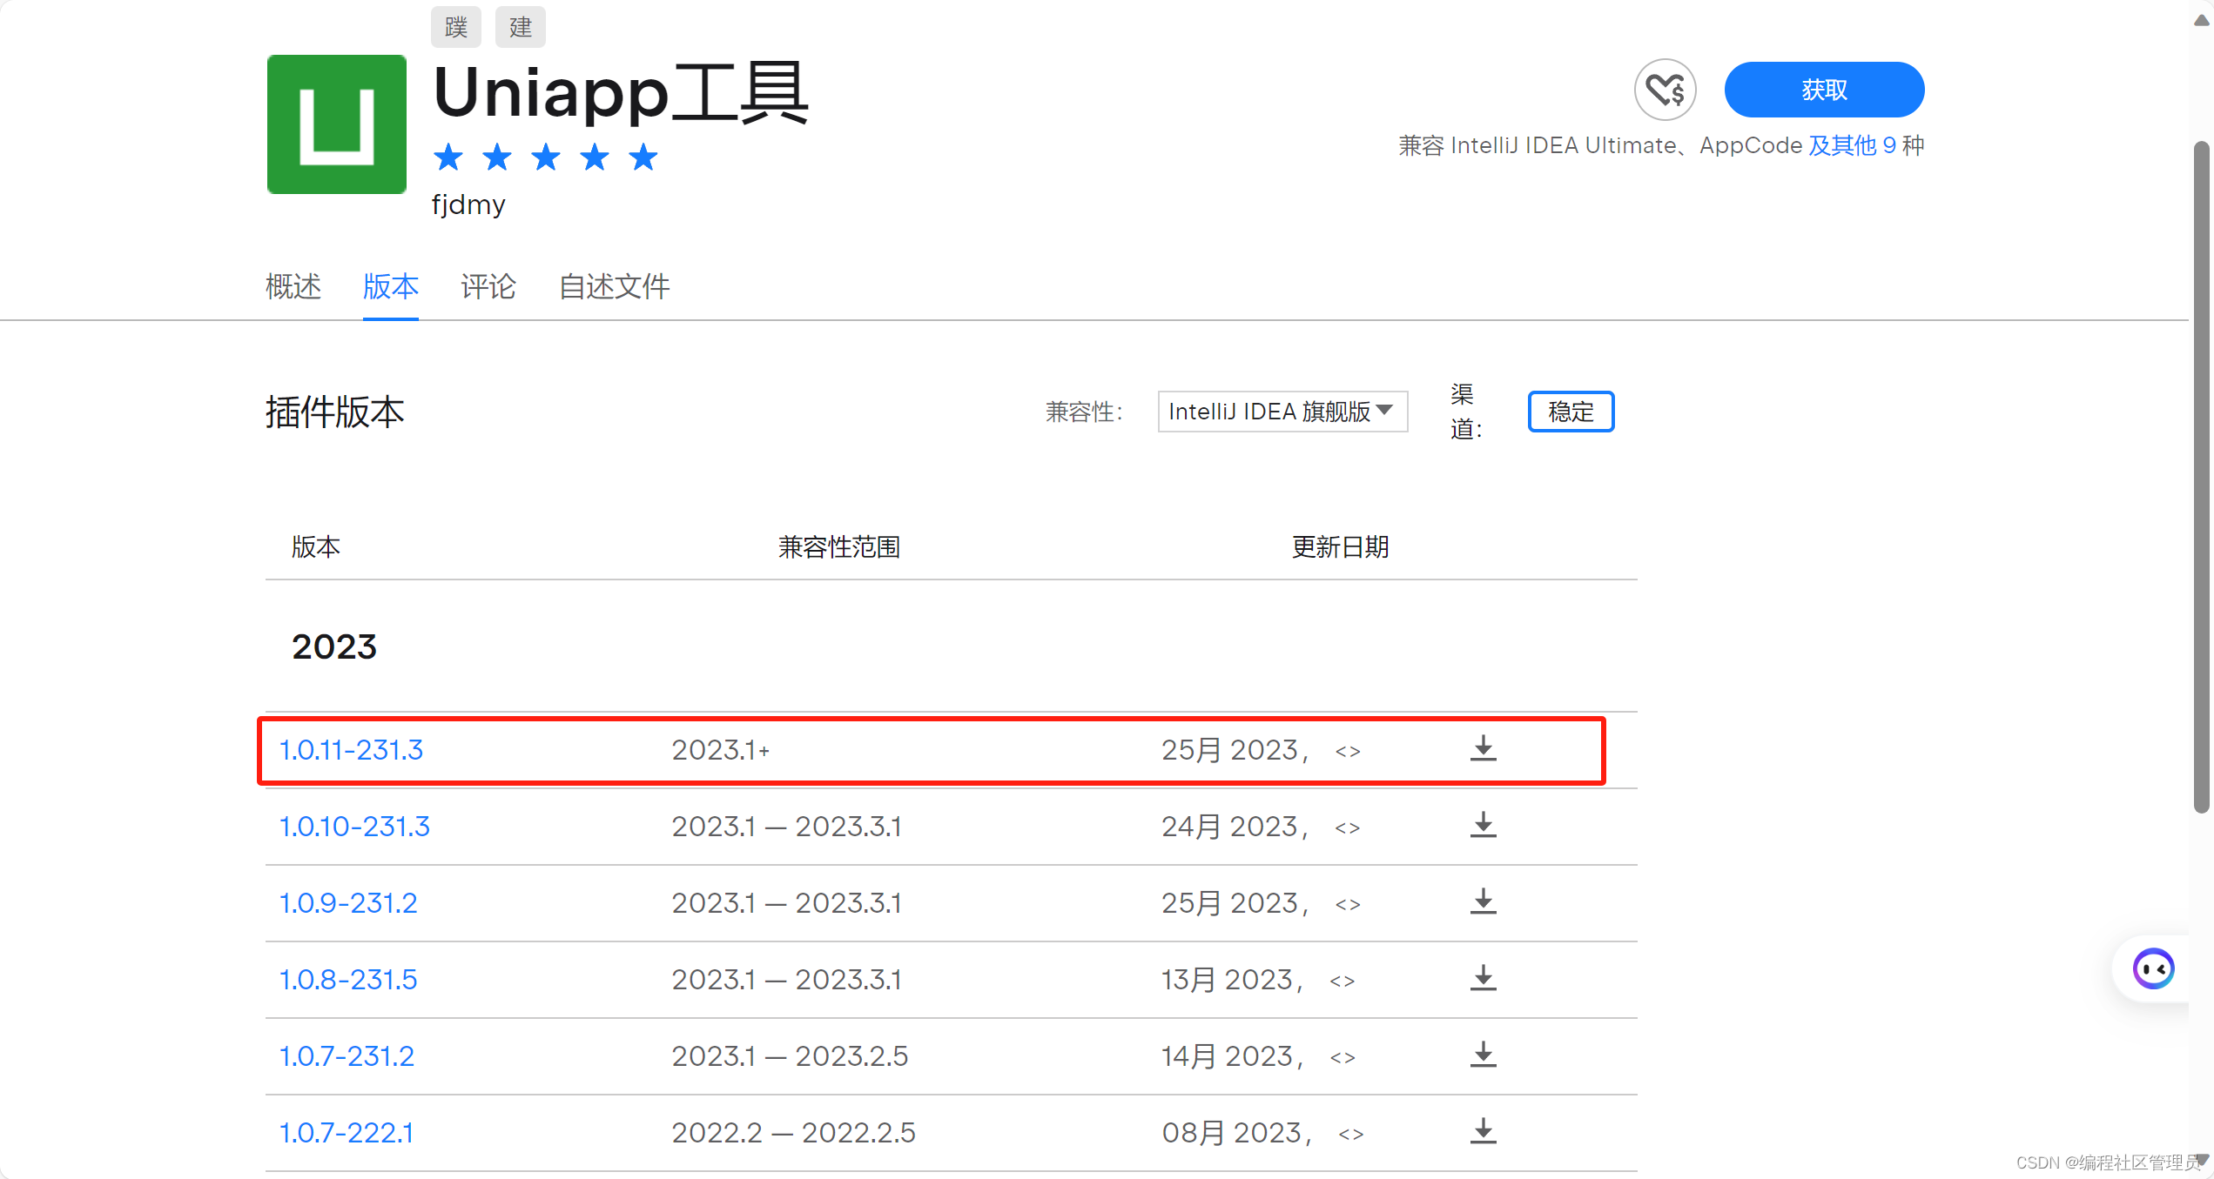Screen dimensions: 2214x1179
Task: Switch to the 自述文件 tab
Action: (613, 287)
